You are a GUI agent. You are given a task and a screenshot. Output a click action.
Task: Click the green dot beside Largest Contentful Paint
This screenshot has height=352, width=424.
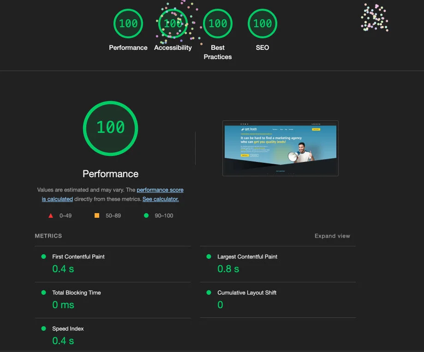pyautogui.click(x=209, y=257)
